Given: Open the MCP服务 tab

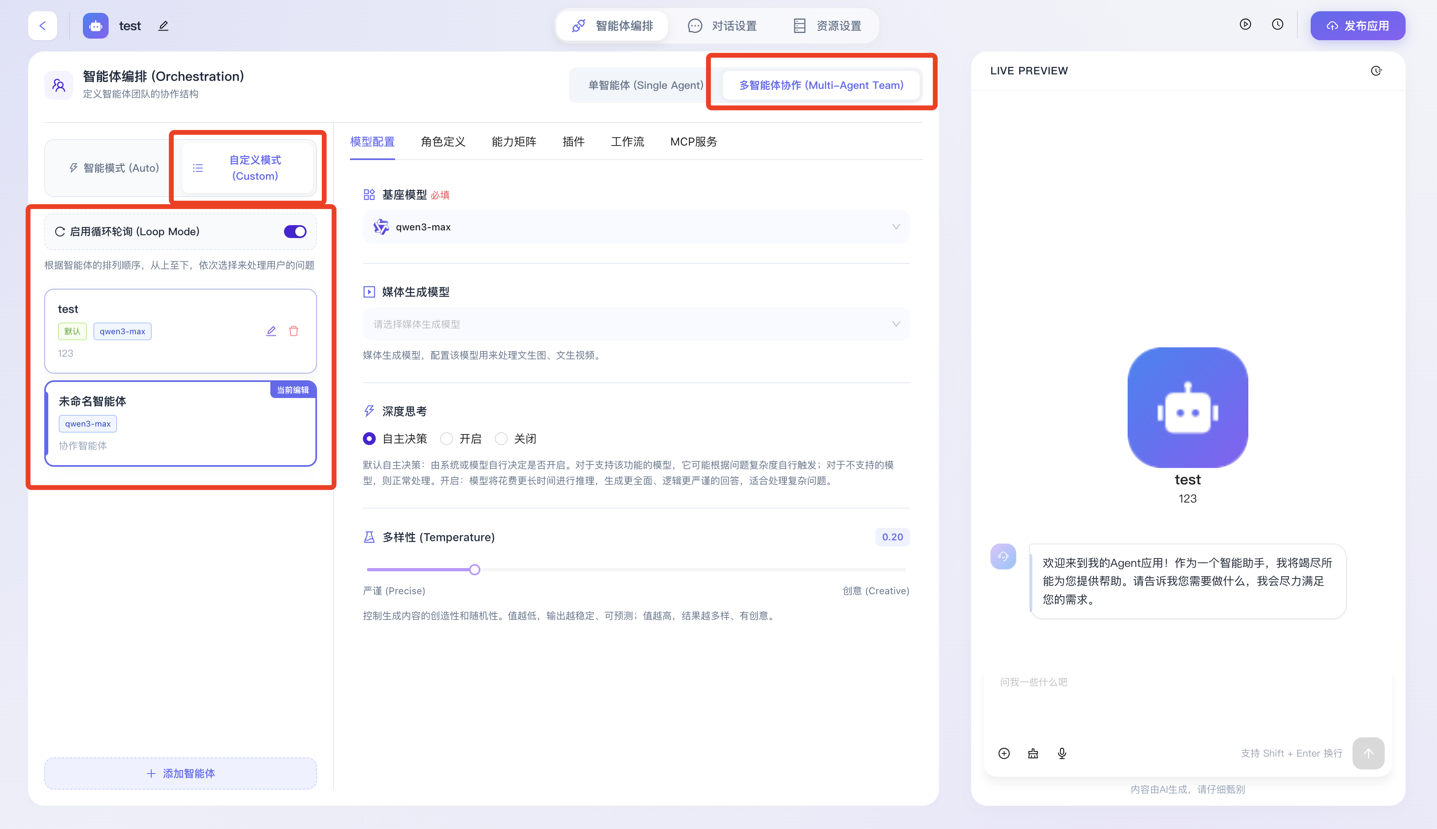Looking at the screenshot, I should pyautogui.click(x=693, y=141).
